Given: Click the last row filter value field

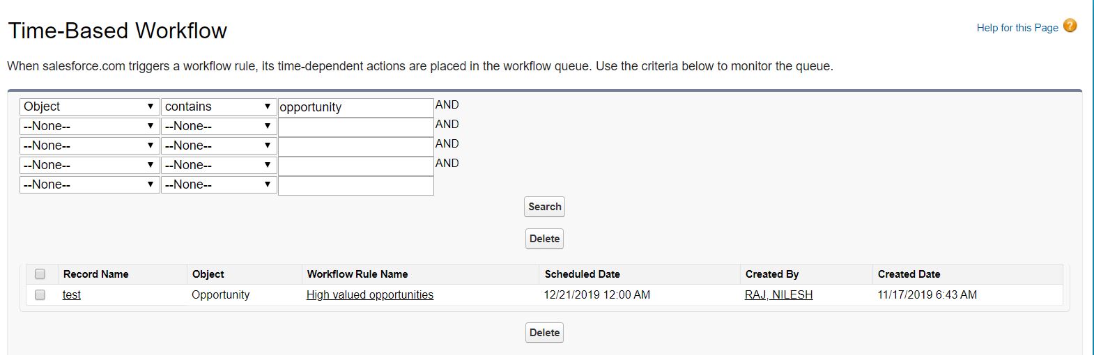Looking at the screenshot, I should click(355, 185).
